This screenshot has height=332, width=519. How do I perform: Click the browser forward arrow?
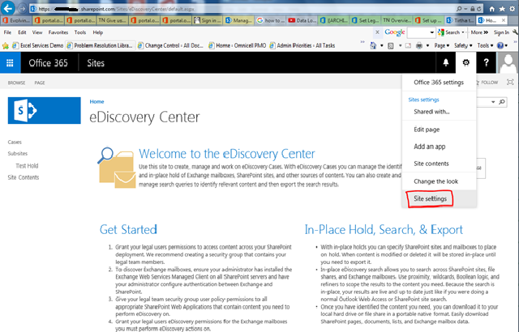point(22,9)
